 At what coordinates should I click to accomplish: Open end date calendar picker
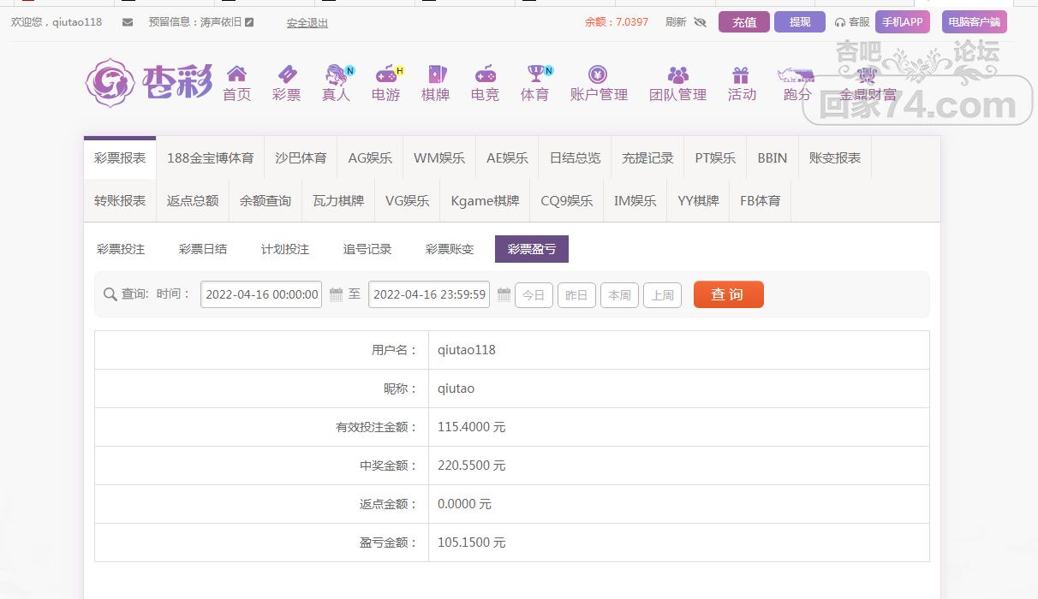pos(504,294)
